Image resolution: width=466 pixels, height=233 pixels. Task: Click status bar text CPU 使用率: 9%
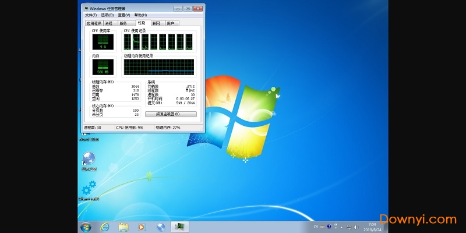click(129, 128)
